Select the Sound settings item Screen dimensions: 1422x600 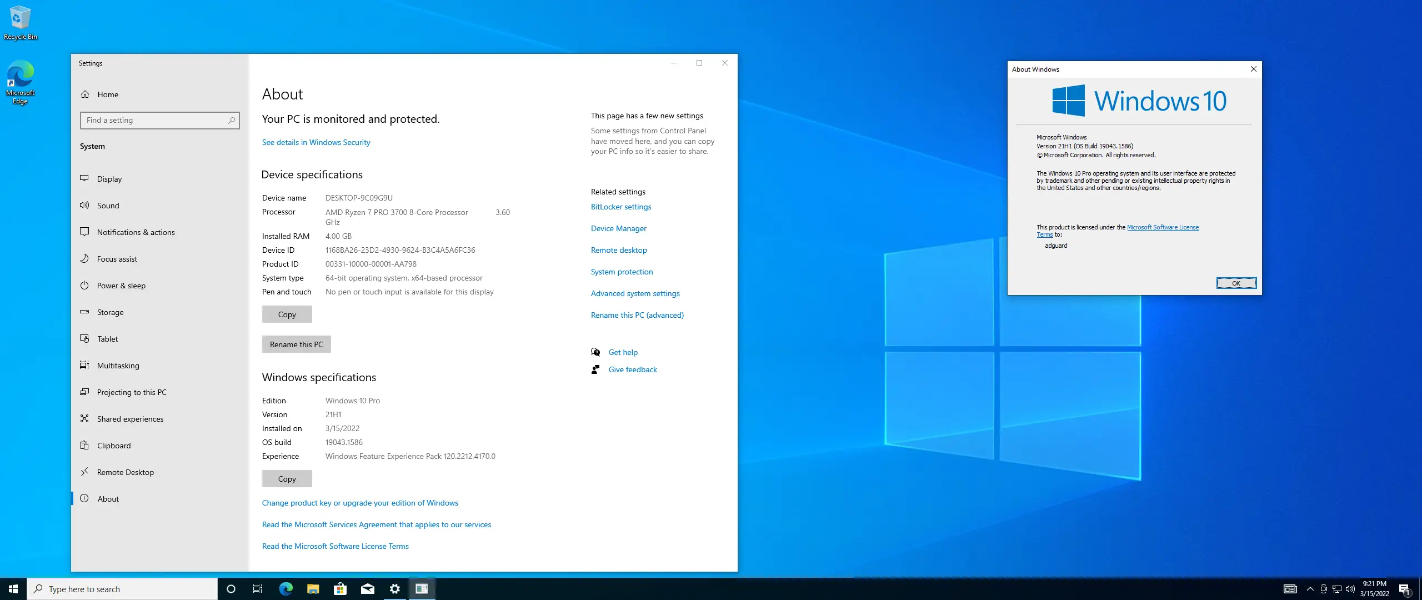[x=108, y=206]
